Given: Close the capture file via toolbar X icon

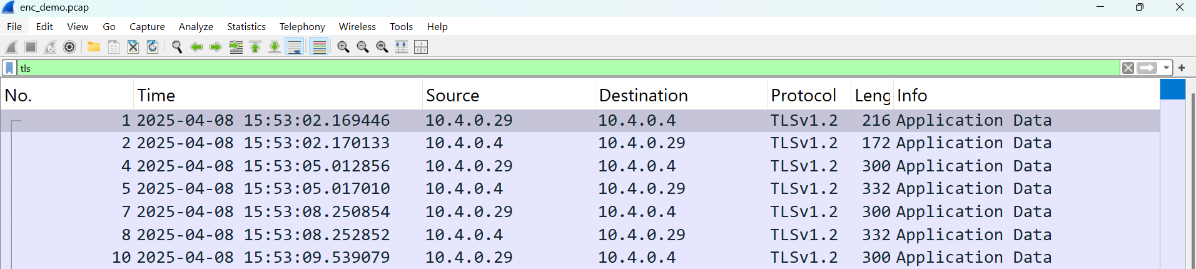Looking at the screenshot, I should point(133,47).
